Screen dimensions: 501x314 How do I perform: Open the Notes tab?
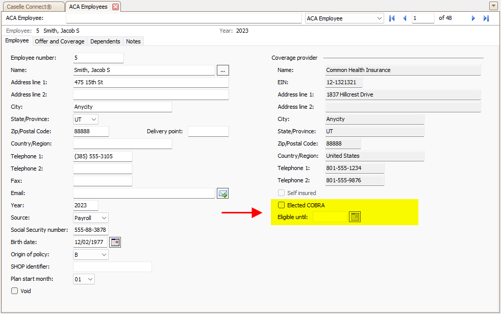[133, 41]
